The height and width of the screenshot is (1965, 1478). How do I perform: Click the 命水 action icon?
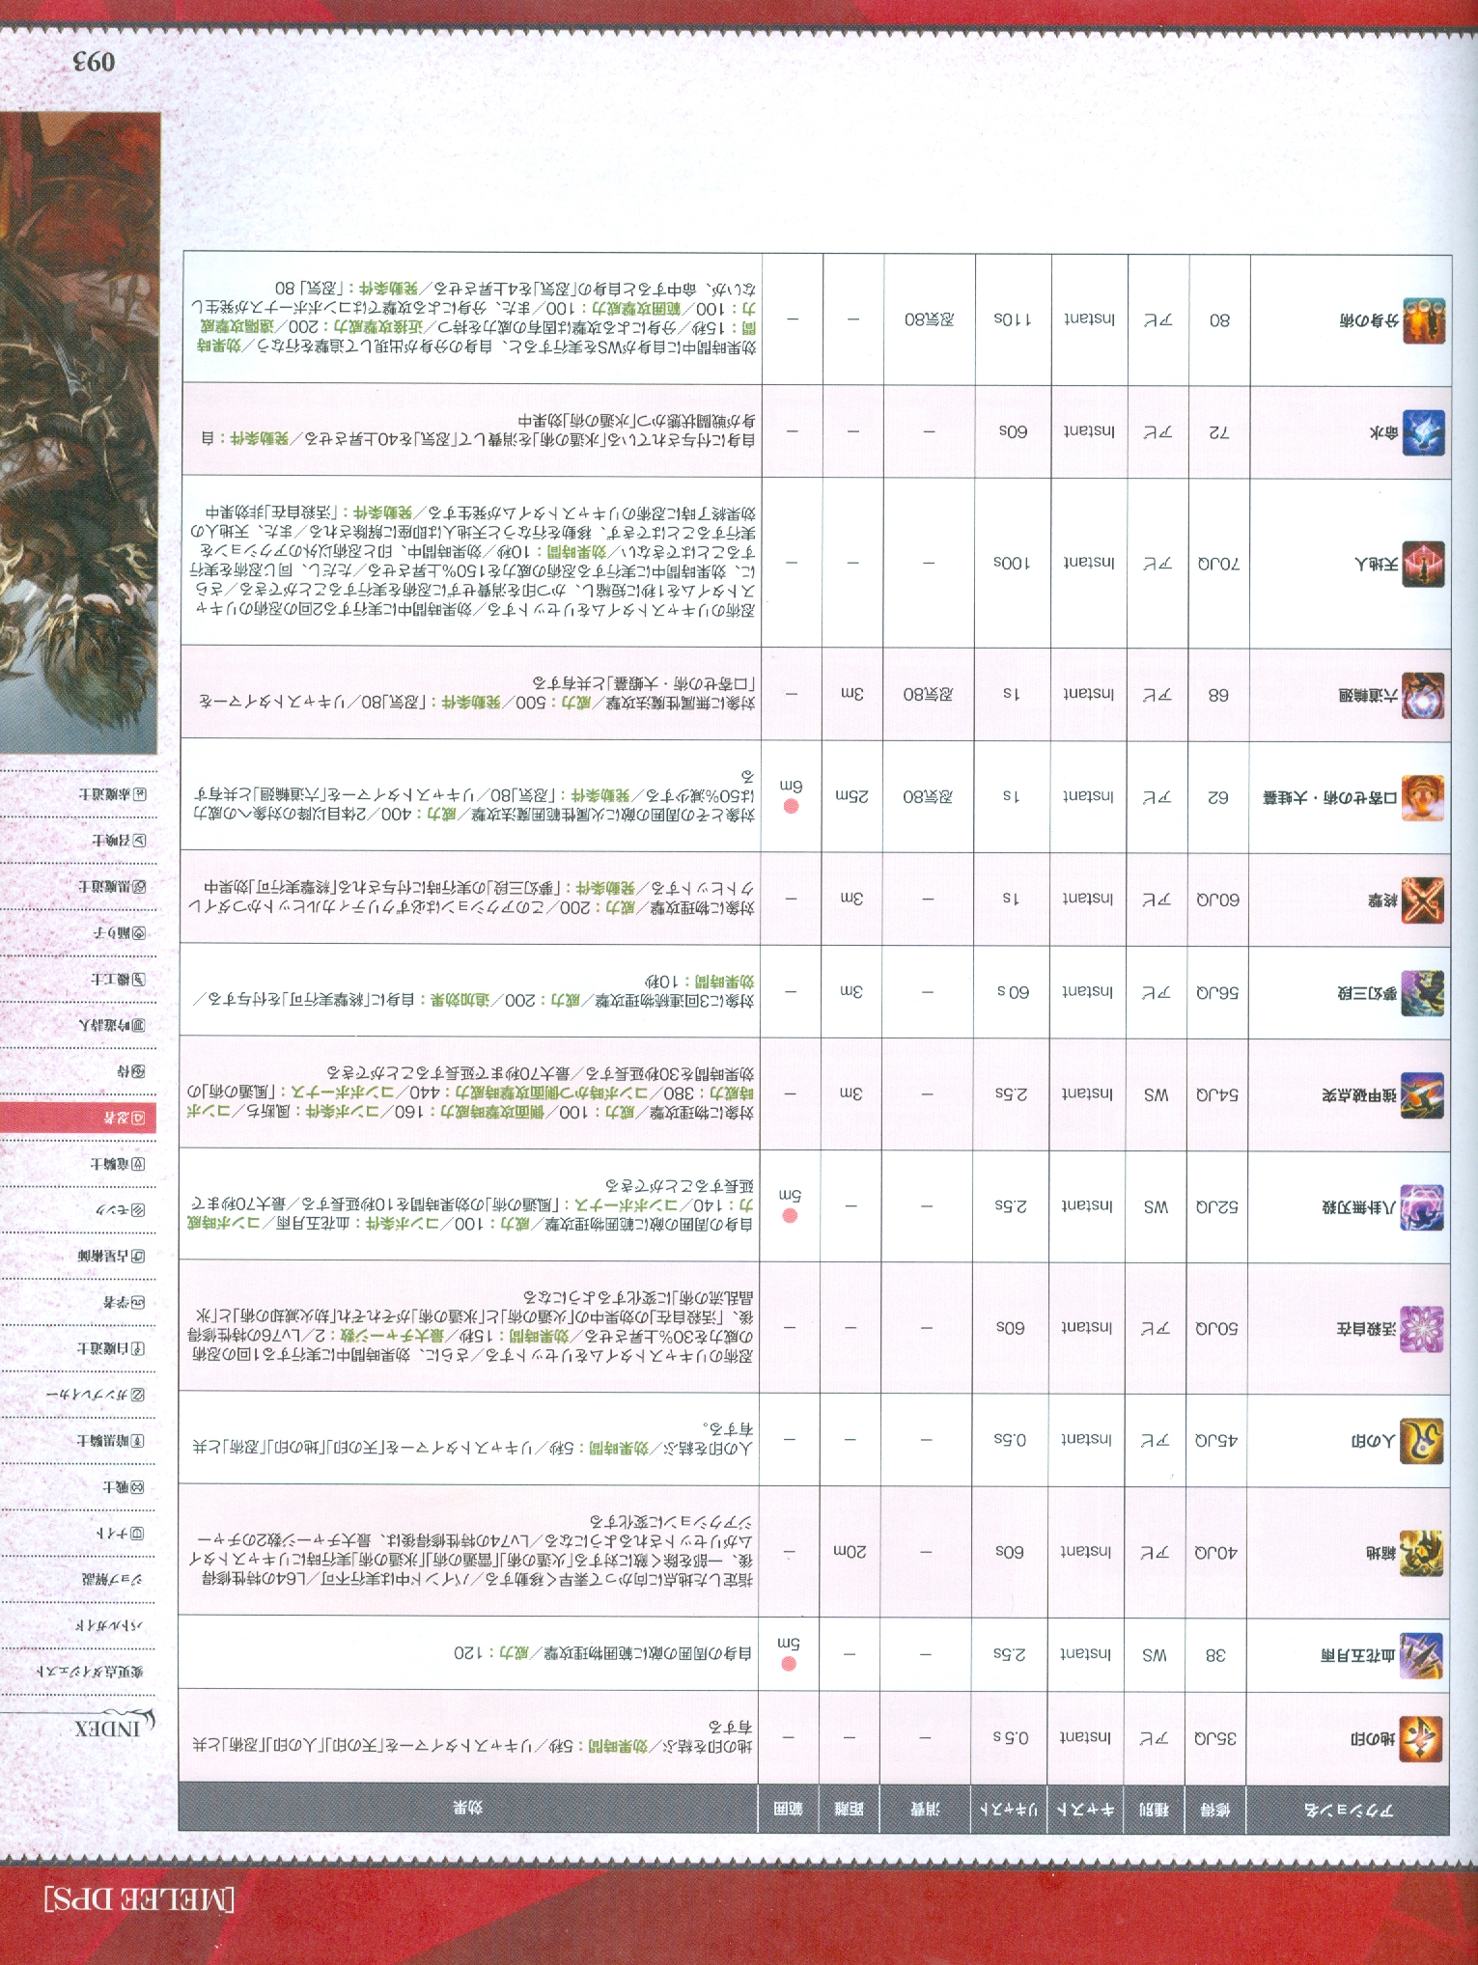coord(1423,432)
